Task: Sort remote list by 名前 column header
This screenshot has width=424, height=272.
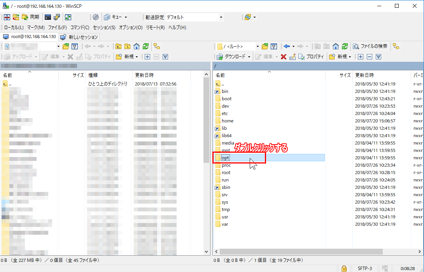Action: (269, 75)
